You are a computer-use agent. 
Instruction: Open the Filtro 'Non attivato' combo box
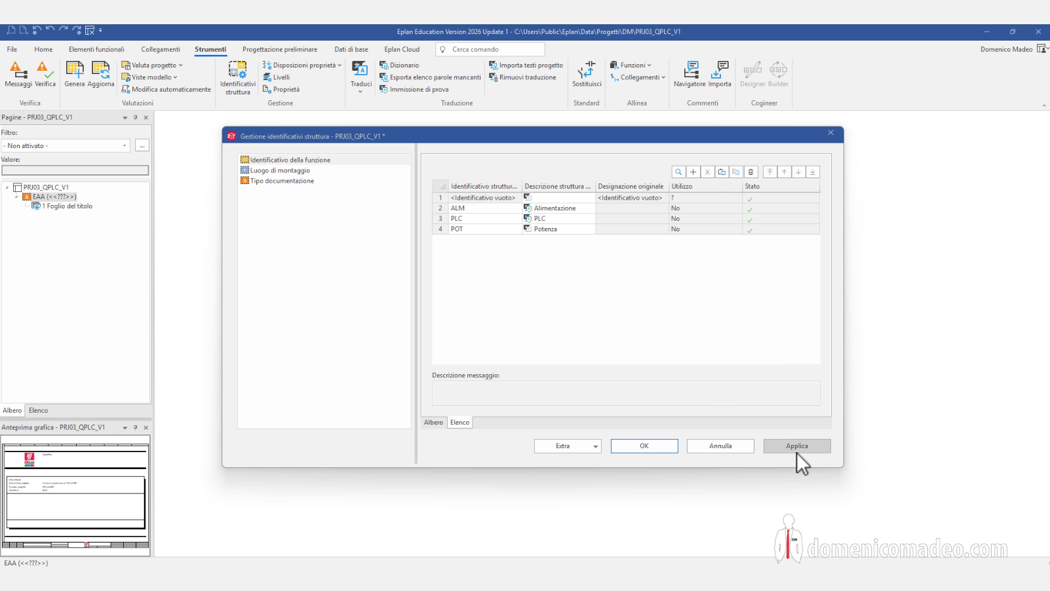pos(66,146)
